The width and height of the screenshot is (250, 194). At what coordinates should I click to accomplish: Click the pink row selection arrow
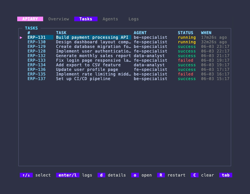[21, 37]
